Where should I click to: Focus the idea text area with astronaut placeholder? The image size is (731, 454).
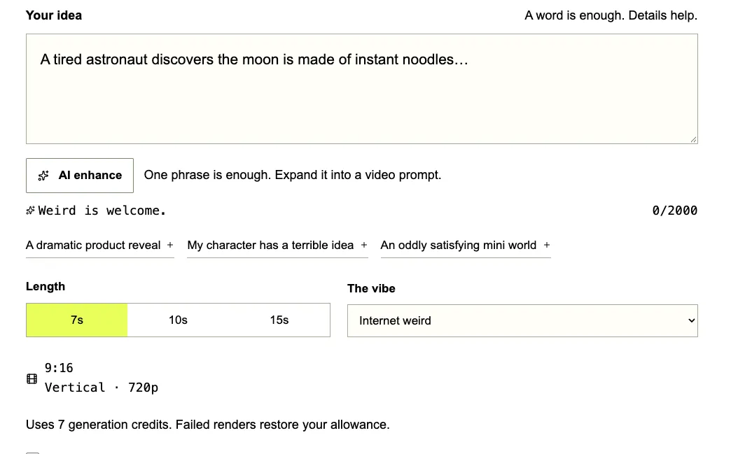(362, 88)
